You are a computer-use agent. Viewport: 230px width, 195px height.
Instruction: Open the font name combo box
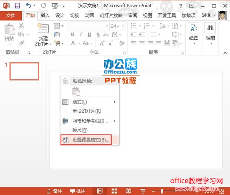tap(89, 26)
